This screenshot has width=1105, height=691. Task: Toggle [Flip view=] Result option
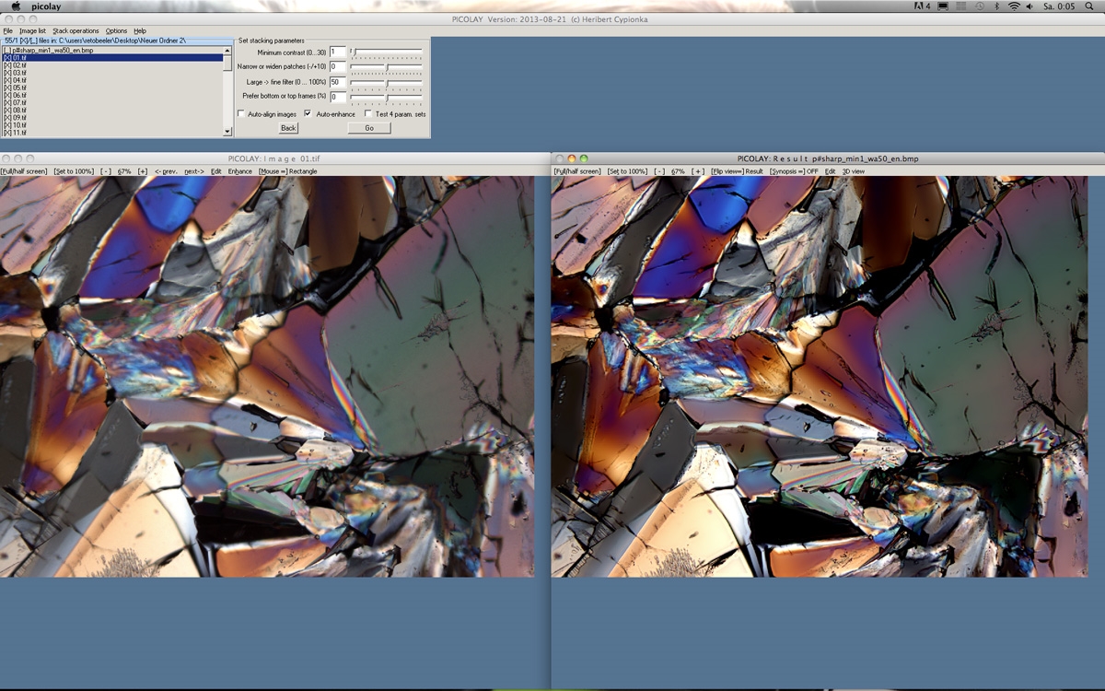click(x=737, y=171)
